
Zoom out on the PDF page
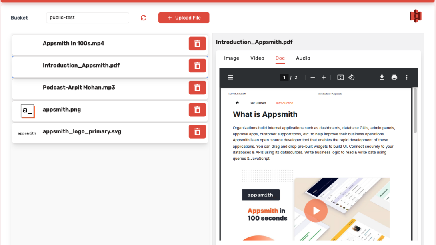pyautogui.click(x=312, y=77)
